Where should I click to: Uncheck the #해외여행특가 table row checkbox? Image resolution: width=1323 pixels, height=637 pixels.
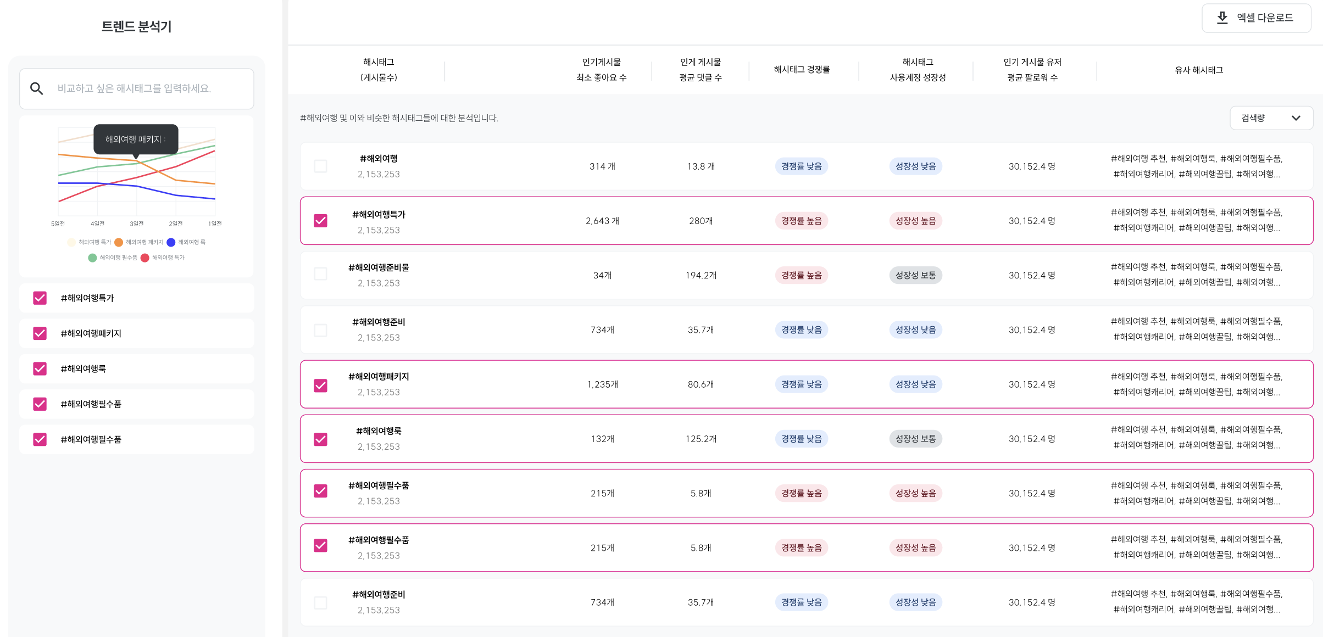320,221
